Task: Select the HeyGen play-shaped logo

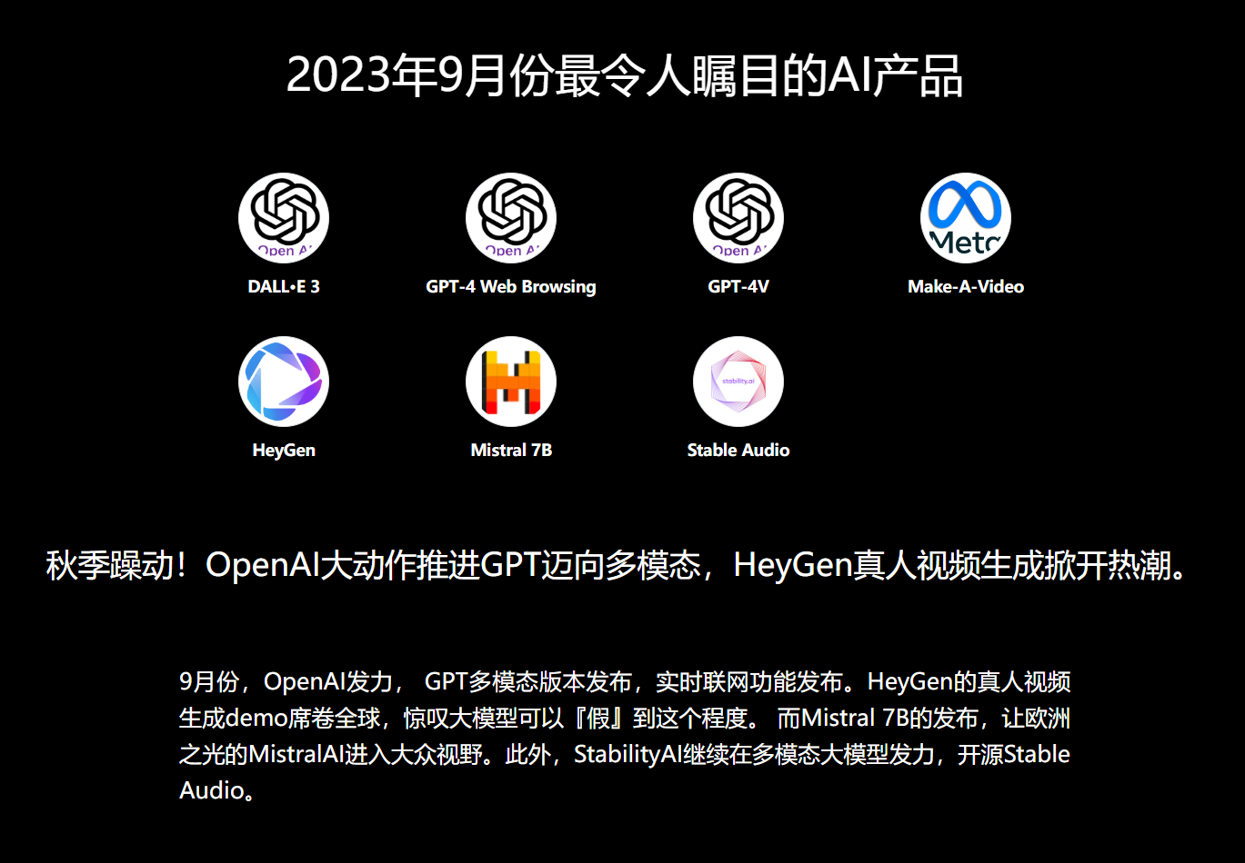Action: tap(284, 382)
